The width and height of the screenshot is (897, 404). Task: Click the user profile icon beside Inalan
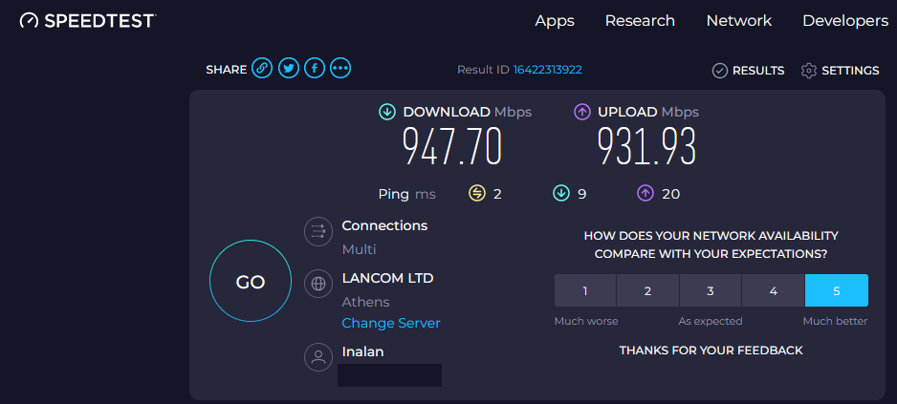point(318,357)
